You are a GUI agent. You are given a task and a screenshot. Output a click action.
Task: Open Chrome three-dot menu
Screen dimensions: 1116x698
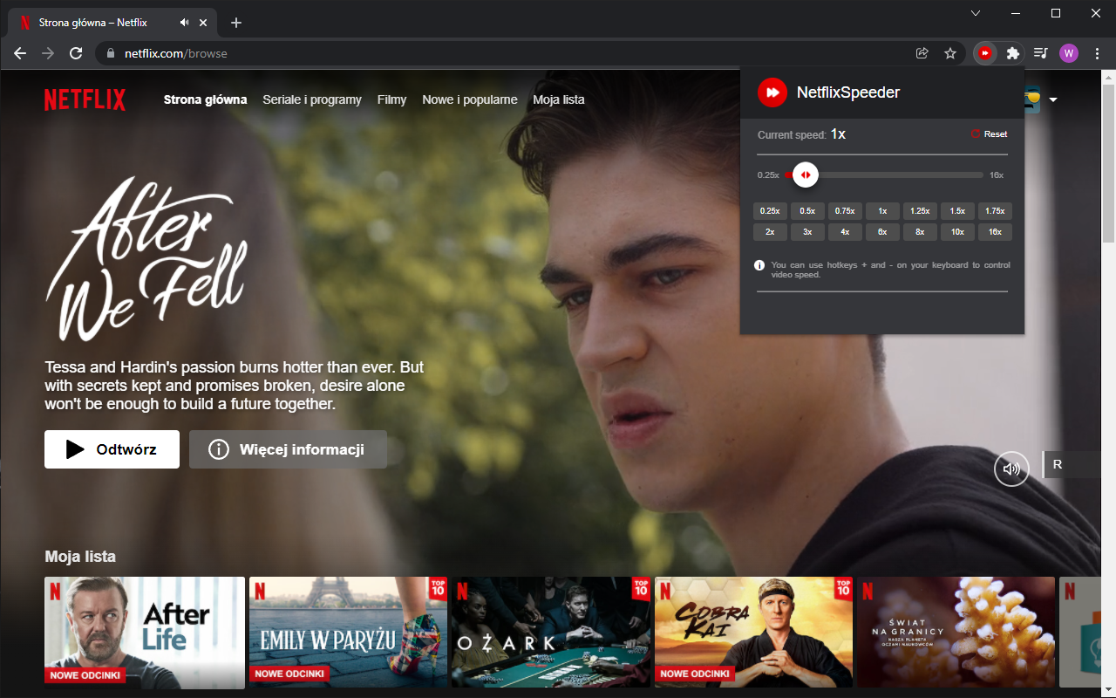click(1097, 53)
